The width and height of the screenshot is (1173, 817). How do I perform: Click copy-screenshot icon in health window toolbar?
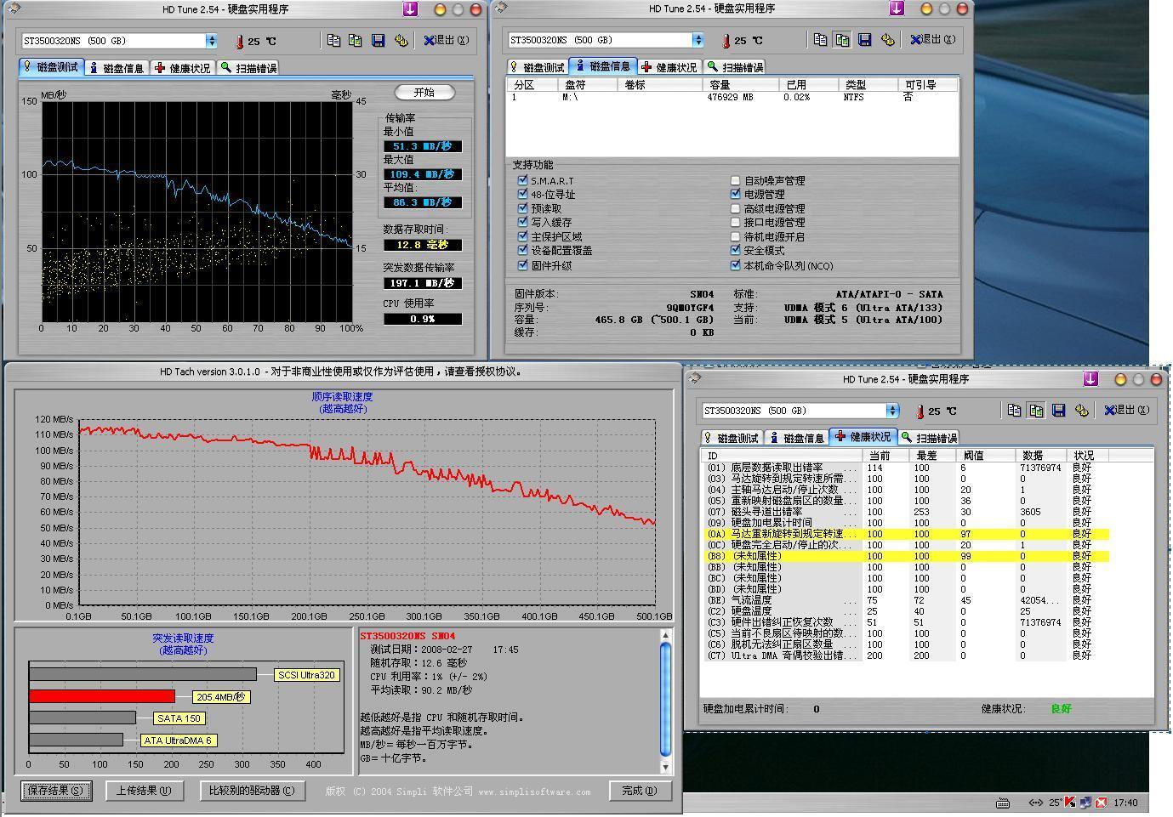click(1036, 411)
